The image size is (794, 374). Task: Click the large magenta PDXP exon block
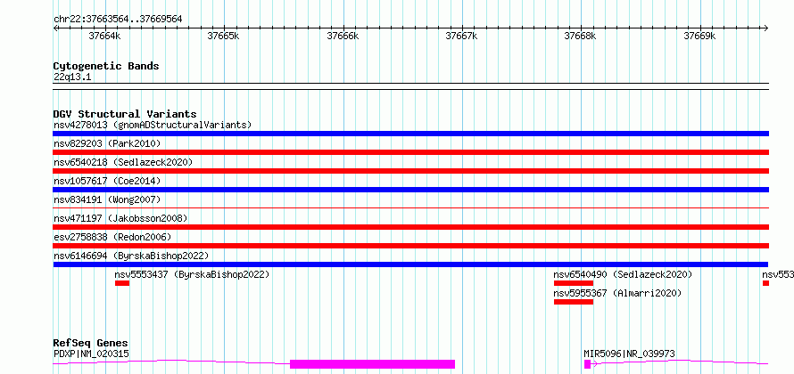[x=372, y=364]
